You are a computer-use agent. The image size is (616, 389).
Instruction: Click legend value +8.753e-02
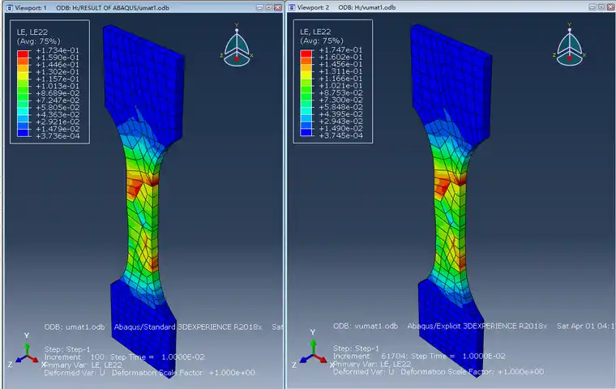(340, 92)
